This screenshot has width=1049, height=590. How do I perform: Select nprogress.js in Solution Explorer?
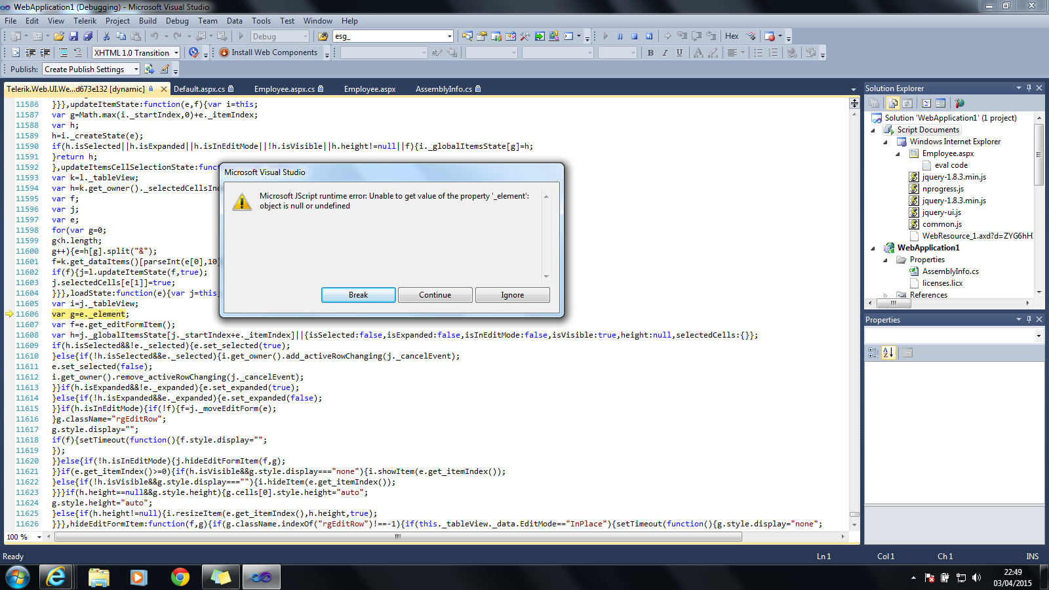(x=943, y=189)
